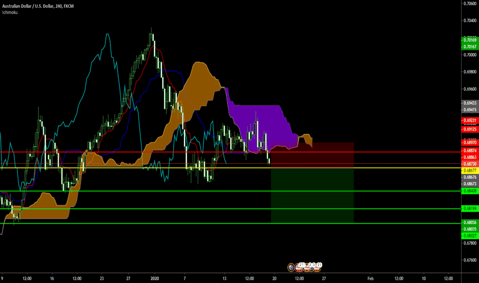Screen dimensions: 479x283
Task: Click the Australian flag economic event icon
Action: tap(291, 267)
